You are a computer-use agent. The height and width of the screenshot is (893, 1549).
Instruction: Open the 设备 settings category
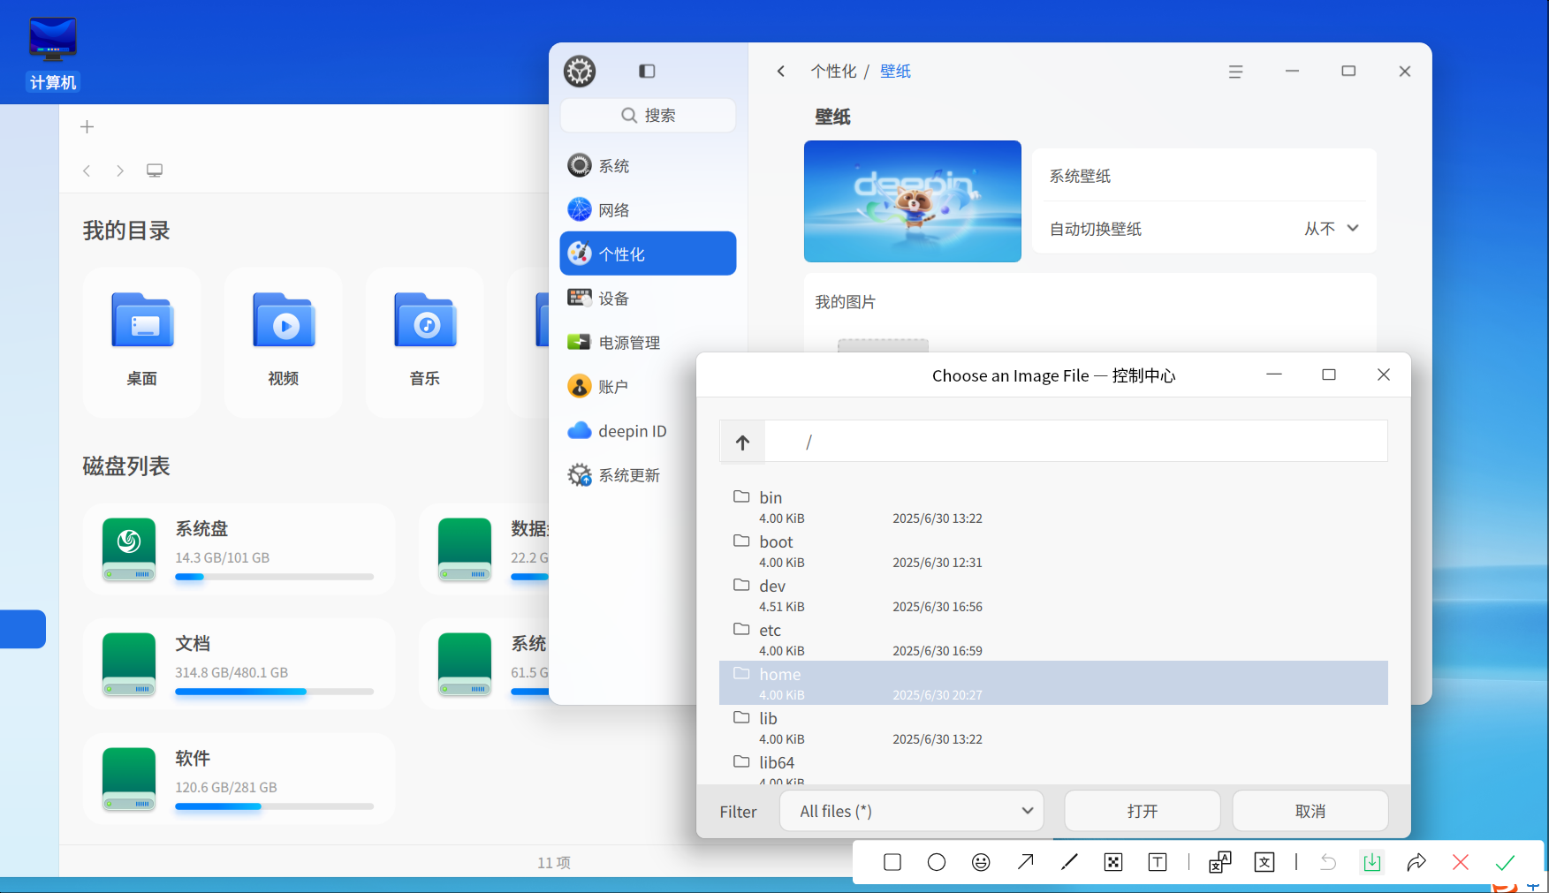pos(648,299)
